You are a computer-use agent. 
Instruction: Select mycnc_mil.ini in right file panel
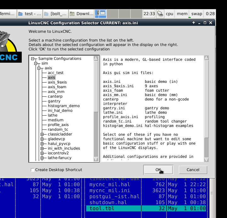146,190
